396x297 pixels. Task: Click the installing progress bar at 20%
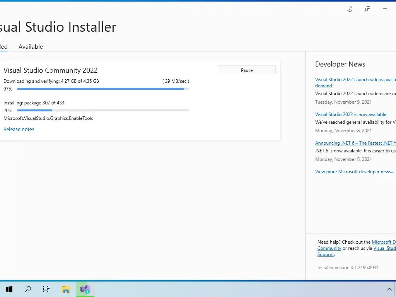click(x=103, y=110)
